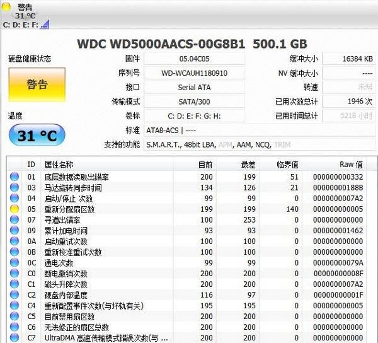Click the 31 °C temperature indicator

point(37,136)
